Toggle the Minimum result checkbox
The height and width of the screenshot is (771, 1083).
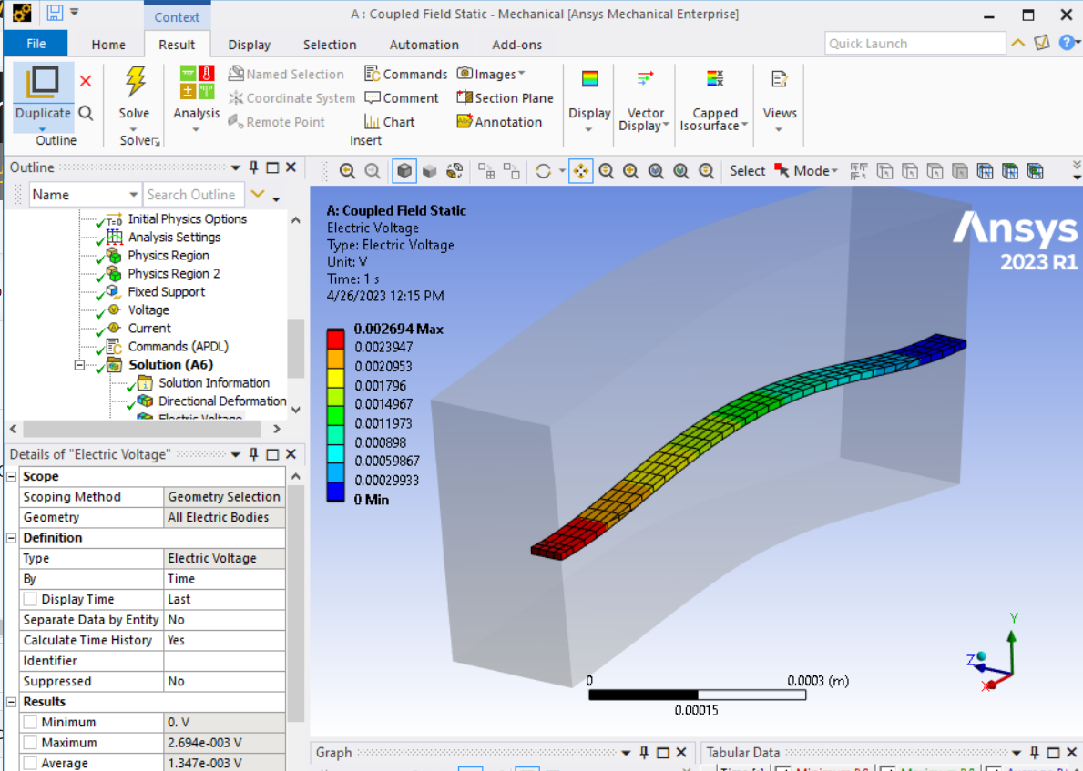pyautogui.click(x=30, y=722)
